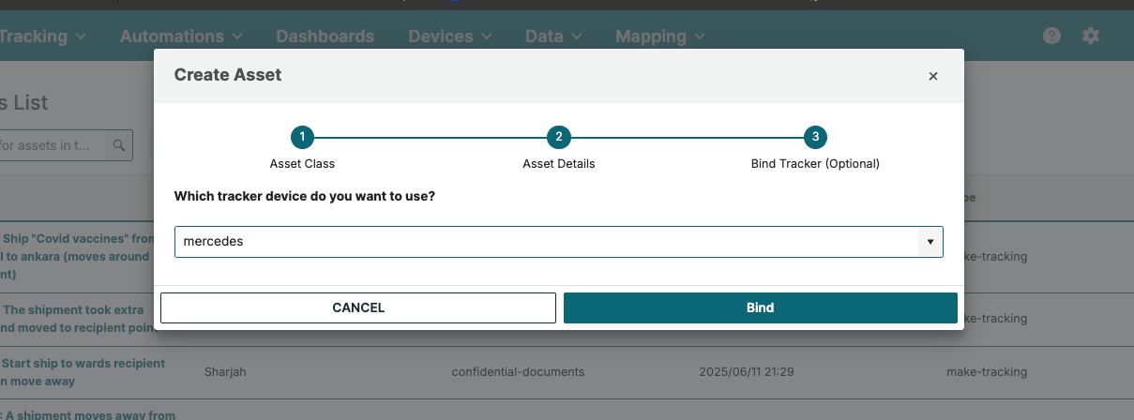Select step 3 Bind Tracker circle

[x=815, y=137]
